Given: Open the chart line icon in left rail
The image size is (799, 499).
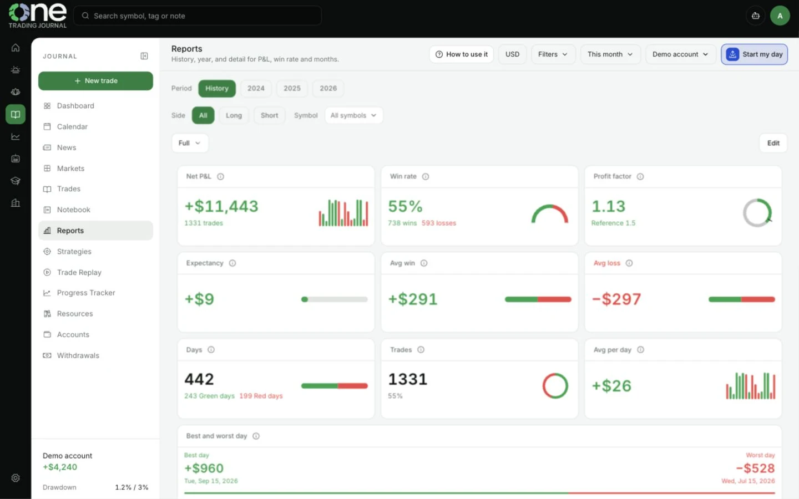Looking at the screenshot, I should [x=16, y=136].
